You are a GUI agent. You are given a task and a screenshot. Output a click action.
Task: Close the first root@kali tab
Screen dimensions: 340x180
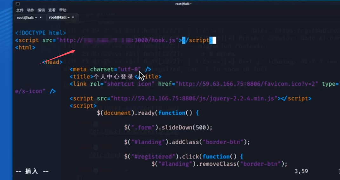tap(41, 17)
